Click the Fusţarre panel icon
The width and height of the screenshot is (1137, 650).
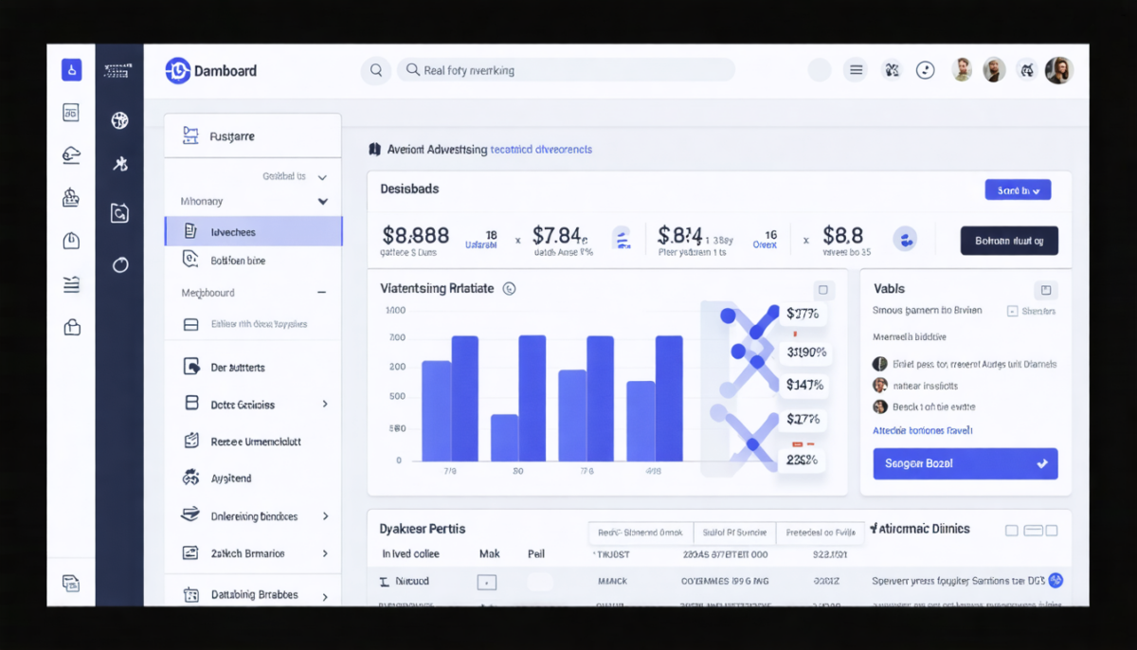click(x=189, y=135)
